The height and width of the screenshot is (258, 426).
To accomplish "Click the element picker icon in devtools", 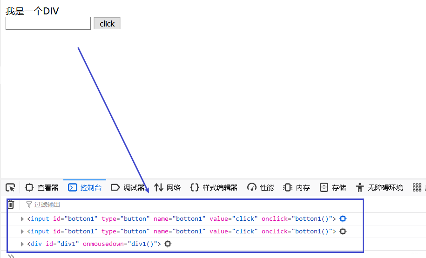I will (10, 187).
